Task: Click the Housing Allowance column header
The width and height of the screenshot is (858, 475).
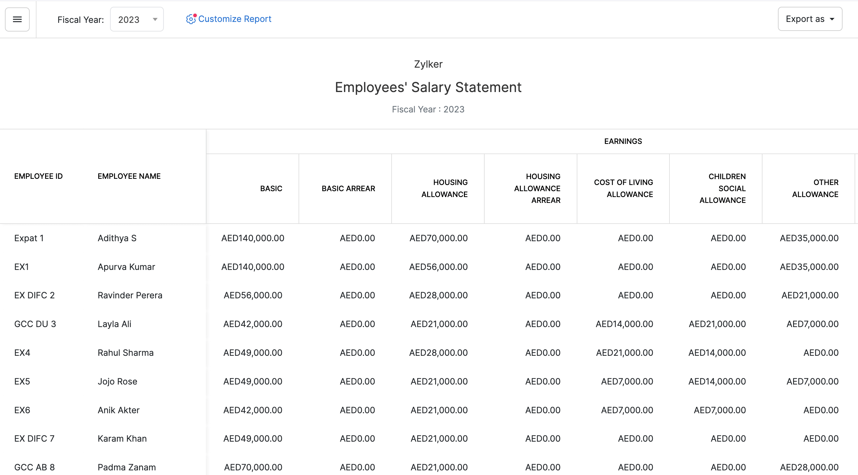Action: 444,188
